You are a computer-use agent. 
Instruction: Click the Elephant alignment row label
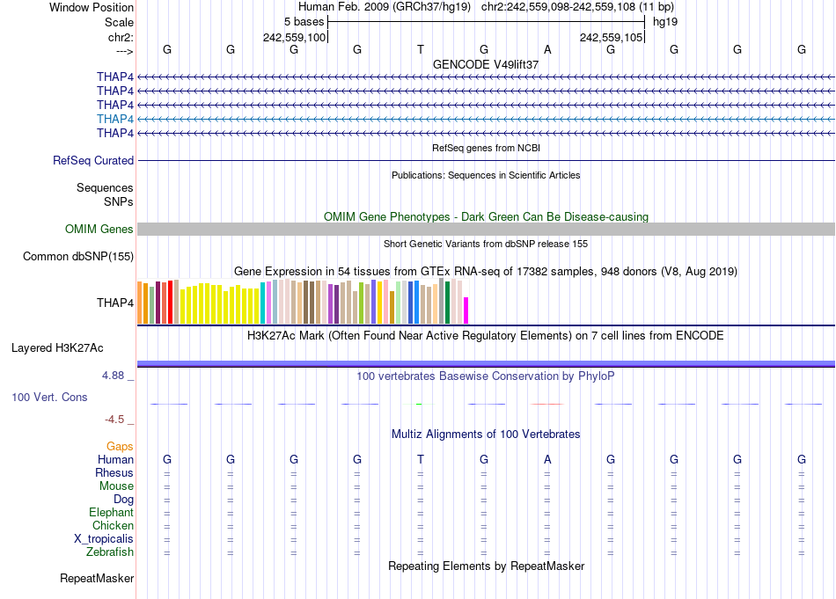coord(111,512)
